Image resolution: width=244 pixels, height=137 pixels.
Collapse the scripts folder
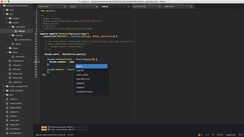tap(7, 22)
